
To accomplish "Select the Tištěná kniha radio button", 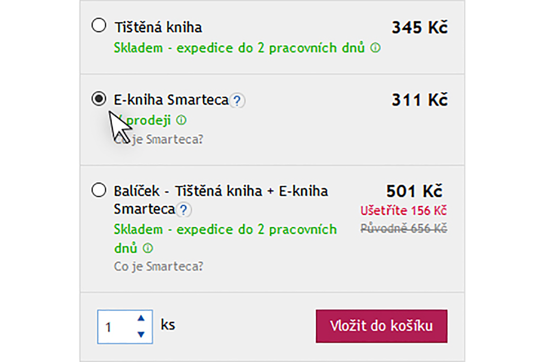I will coord(99,26).
